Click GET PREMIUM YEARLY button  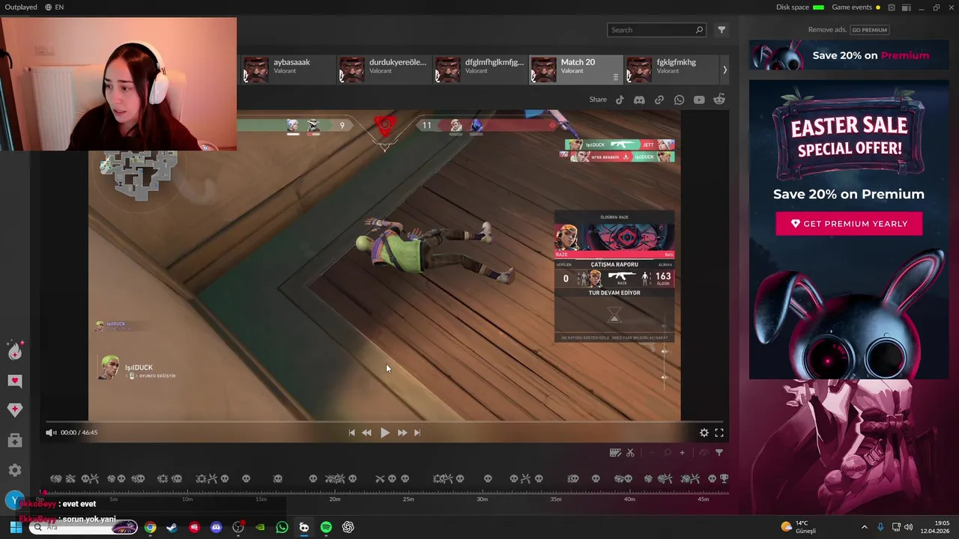click(x=849, y=224)
